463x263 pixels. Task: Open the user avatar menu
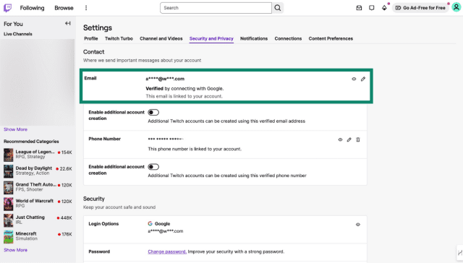[x=456, y=8]
